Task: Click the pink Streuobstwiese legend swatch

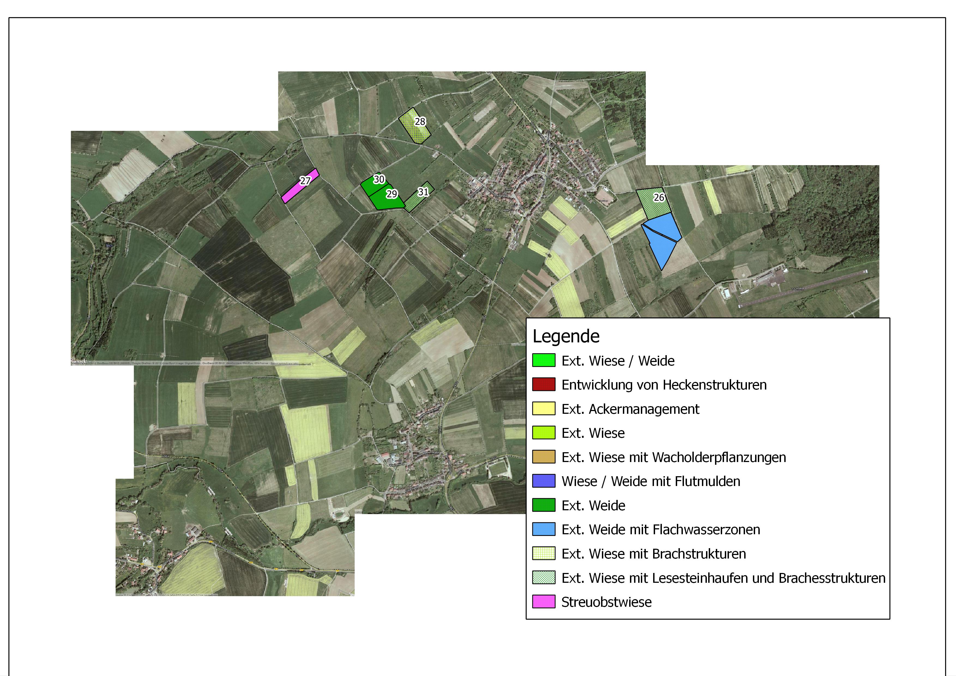Action: (x=543, y=602)
